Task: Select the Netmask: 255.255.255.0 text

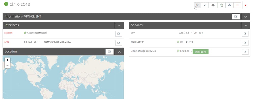Action: [58, 42]
